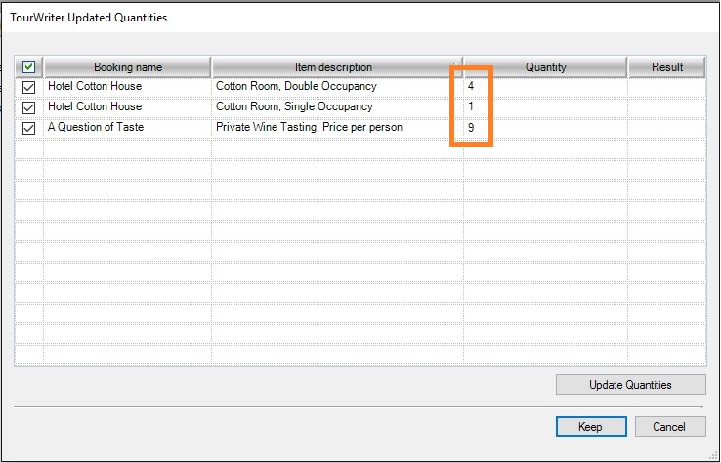Toggle the select-all checkbox in the header

29,67
